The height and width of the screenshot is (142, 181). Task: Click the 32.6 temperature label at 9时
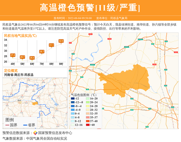(x=61, y=41)
